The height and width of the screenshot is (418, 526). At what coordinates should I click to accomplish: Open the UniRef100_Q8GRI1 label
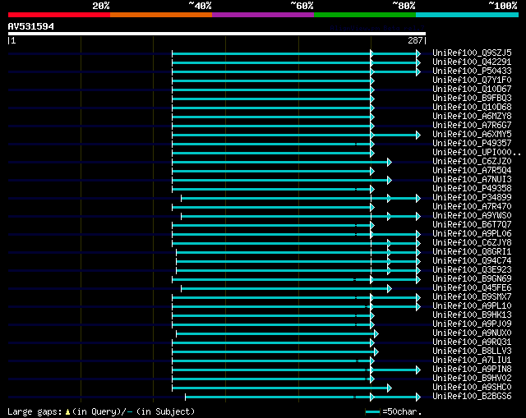pyautogui.click(x=472, y=252)
